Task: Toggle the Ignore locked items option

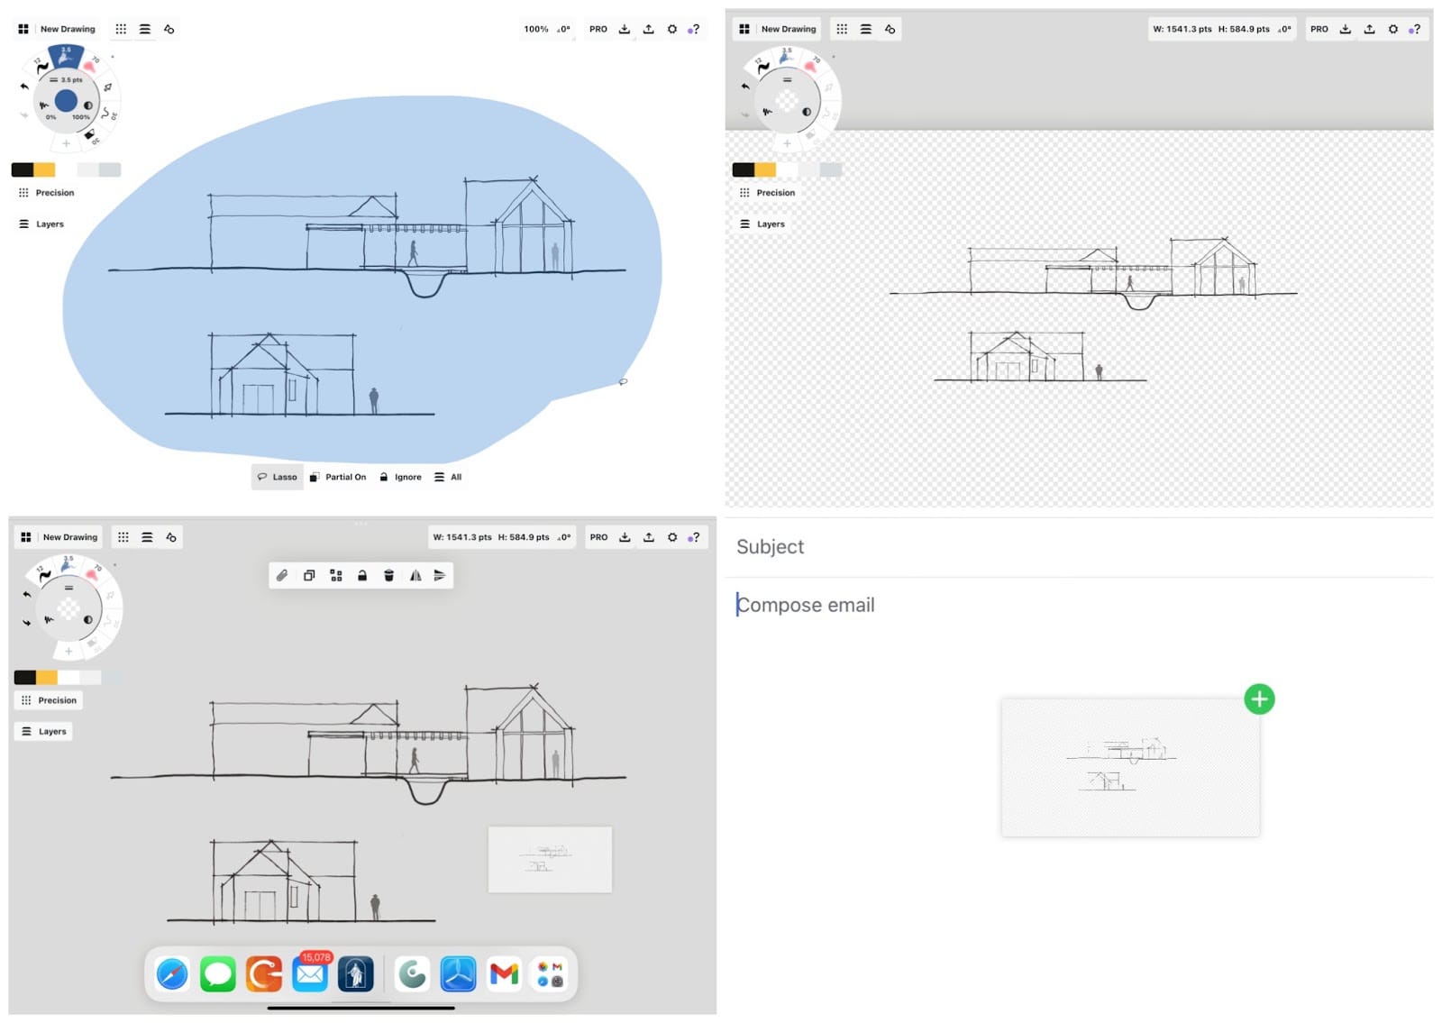Action: pos(400,477)
